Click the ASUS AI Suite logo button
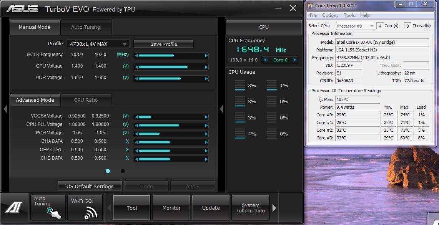439x225 pixels. click(x=14, y=208)
